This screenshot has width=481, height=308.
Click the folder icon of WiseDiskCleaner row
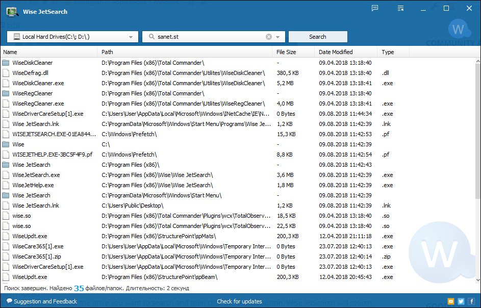6,63
